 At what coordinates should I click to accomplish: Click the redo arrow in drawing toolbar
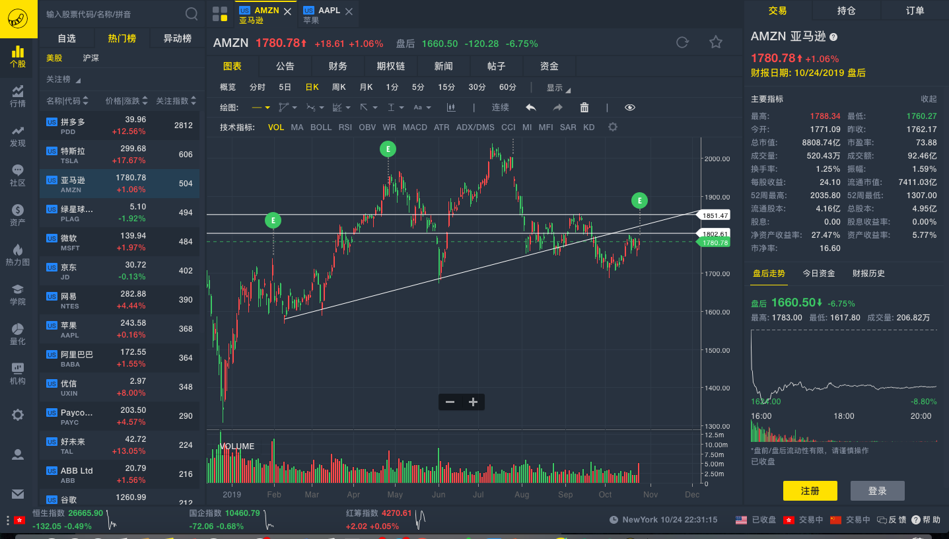(557, 107)
